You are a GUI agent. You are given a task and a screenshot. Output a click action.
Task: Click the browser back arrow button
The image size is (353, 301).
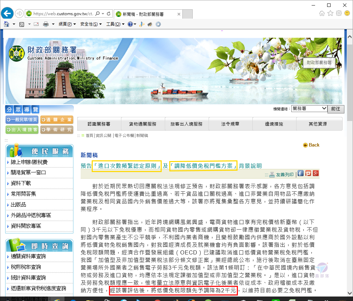(x=7, y=13)
